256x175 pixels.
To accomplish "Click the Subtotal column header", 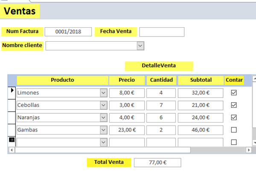I will click(201, 80).
